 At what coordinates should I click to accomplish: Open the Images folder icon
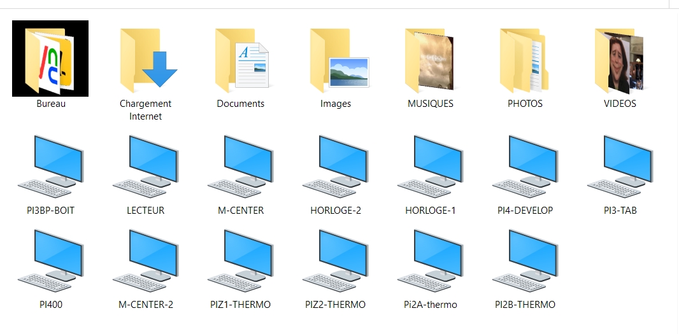click(x=339, y=60)
